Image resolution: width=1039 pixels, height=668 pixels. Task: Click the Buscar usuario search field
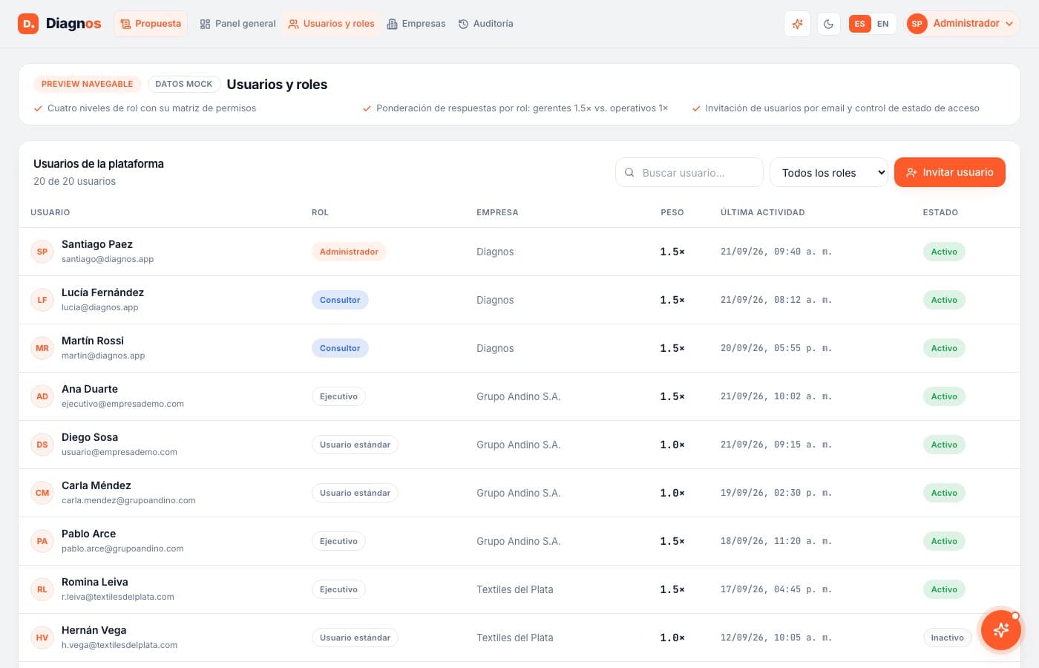(x=689, y=172)
